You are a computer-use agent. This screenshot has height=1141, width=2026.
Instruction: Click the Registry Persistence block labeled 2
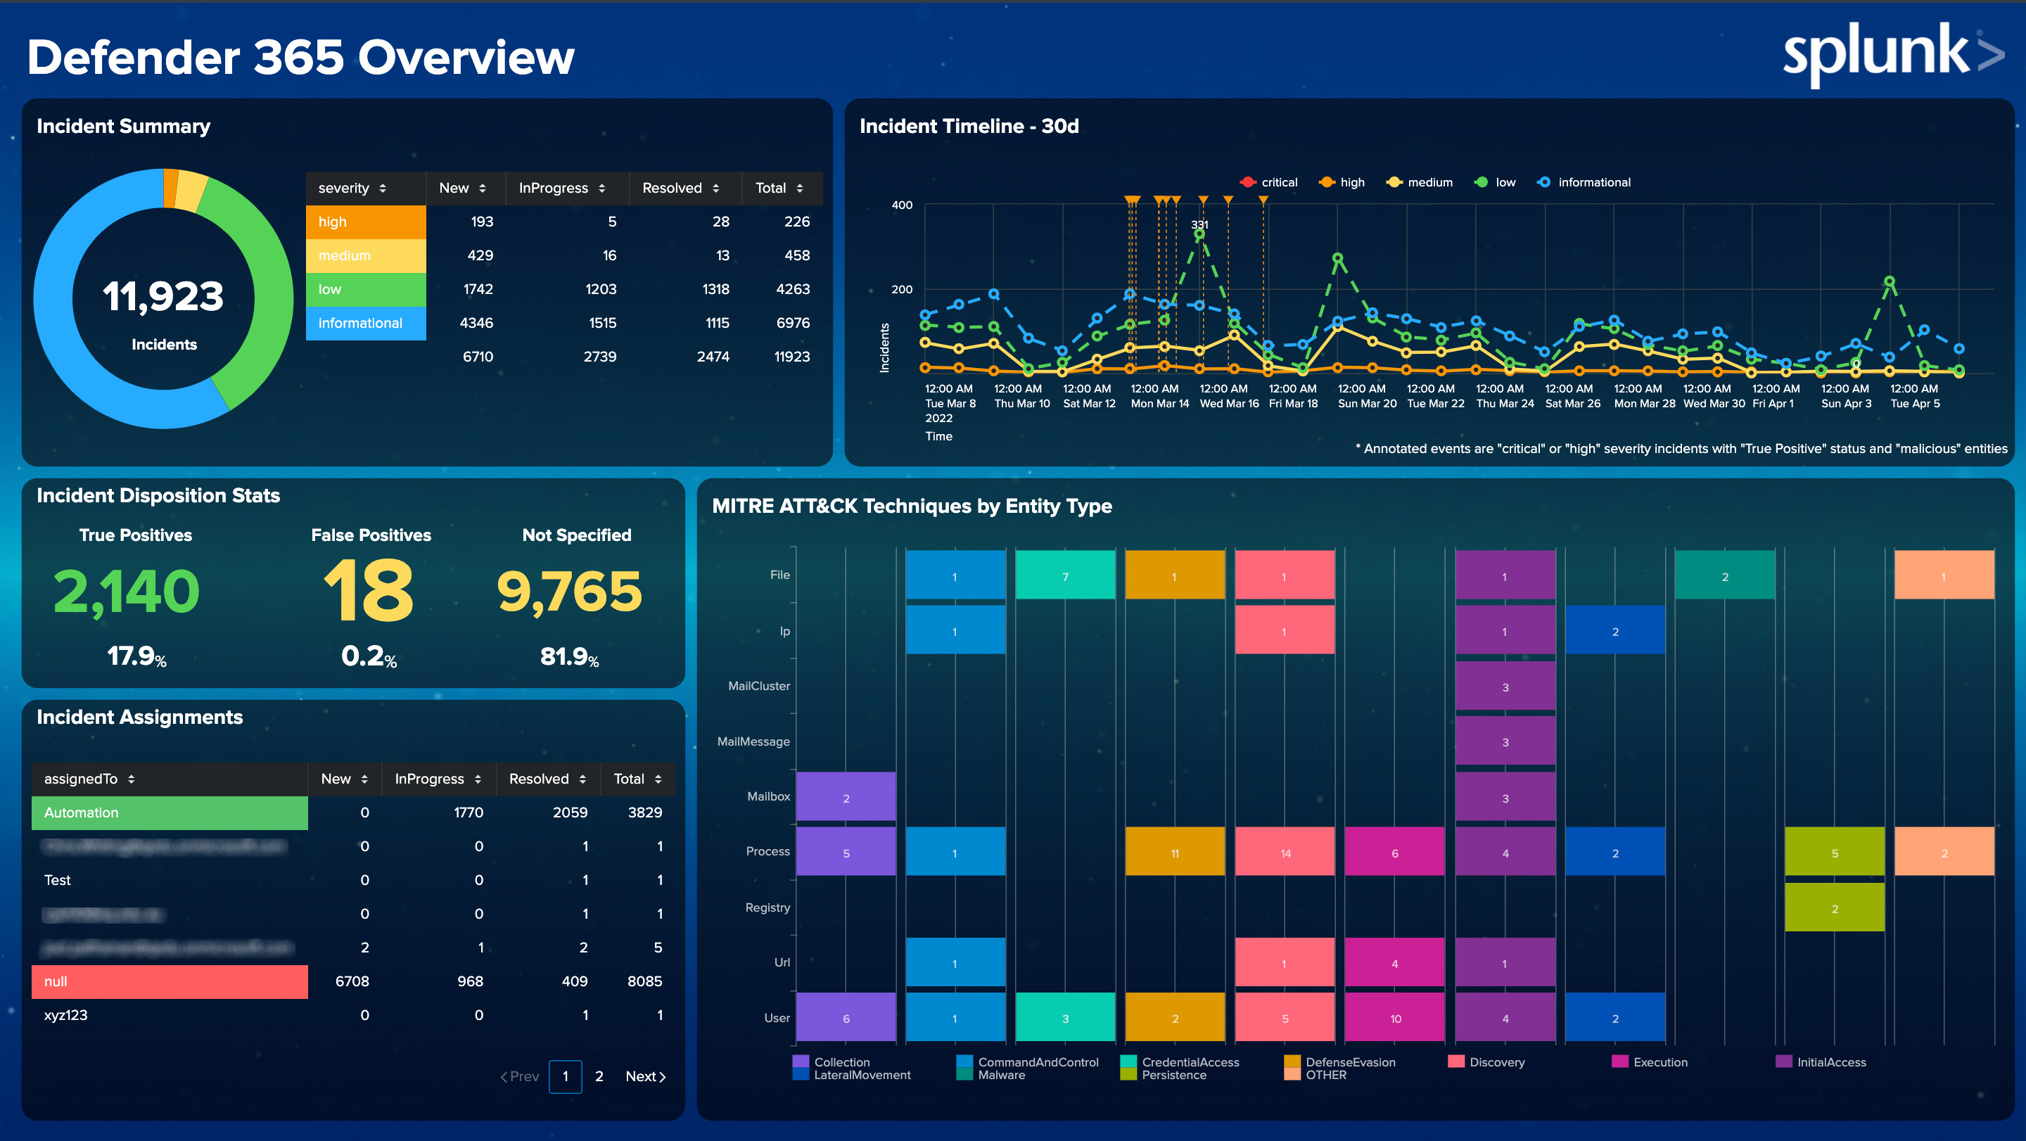click(1835, 907)
